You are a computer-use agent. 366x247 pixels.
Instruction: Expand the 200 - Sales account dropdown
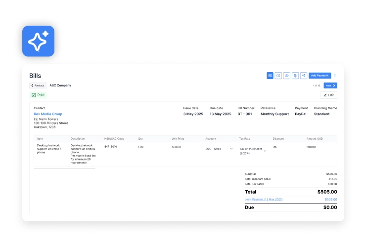point(231,149)
